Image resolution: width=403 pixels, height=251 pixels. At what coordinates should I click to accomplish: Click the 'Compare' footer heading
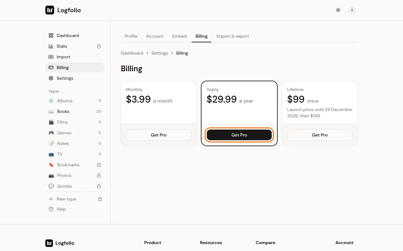point(265,243)
